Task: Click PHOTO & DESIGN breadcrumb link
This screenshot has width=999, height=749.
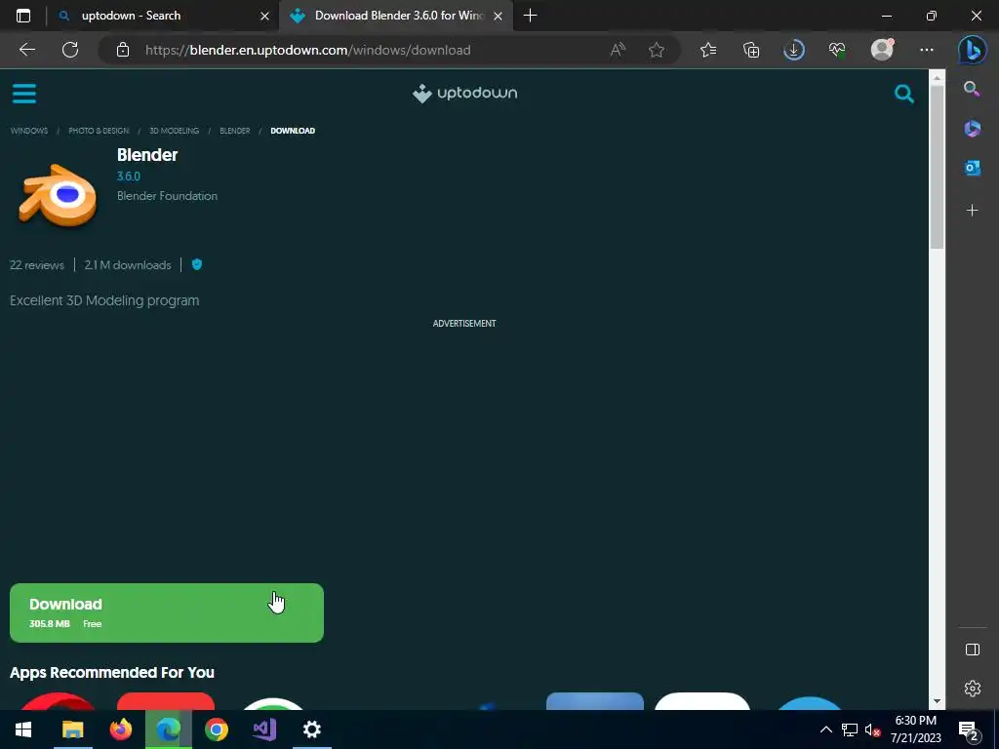Action: click(99, 131)
